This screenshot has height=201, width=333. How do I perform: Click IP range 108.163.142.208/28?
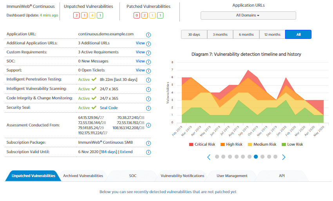click(x=128, y=128)
